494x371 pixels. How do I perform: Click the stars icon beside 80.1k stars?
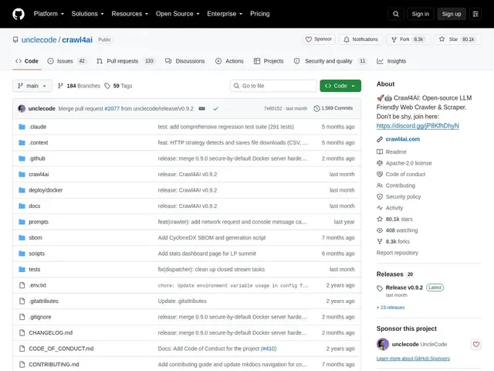pos(380,219)
